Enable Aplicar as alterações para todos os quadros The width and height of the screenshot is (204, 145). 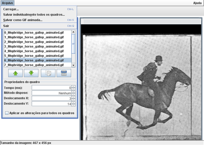(x=7, y=113)
